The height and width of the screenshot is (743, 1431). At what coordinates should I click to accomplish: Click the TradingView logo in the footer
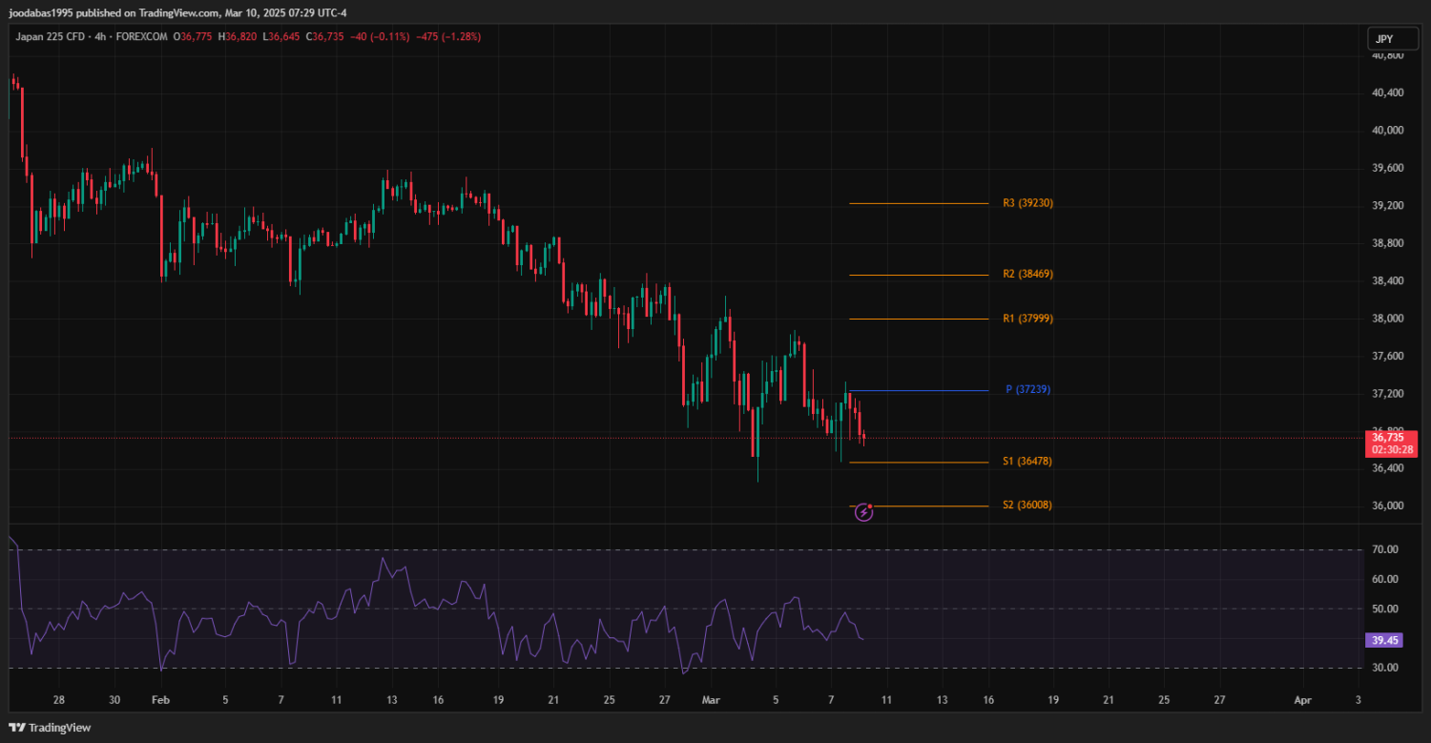[x=50, y=728]
